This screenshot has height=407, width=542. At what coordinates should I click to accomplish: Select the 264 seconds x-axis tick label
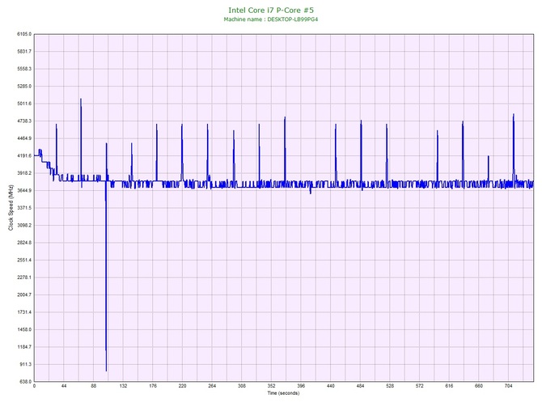pyautogui.click(x=212, y=386)
